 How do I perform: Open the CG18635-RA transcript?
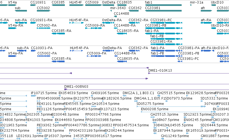(122, 34)
